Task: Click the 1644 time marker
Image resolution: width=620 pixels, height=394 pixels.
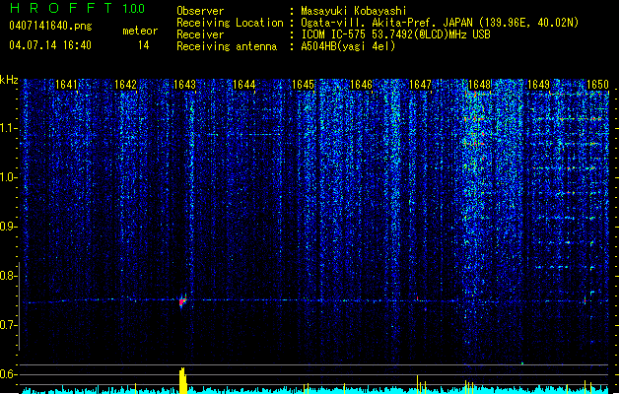Action: (244, 85)
